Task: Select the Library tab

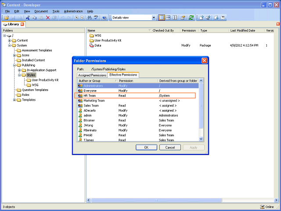Action: pos(14,24)
